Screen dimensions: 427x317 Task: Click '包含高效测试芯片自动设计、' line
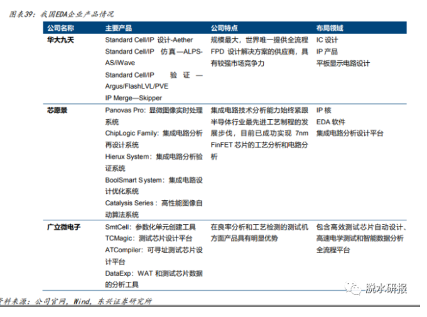[361, 227]
